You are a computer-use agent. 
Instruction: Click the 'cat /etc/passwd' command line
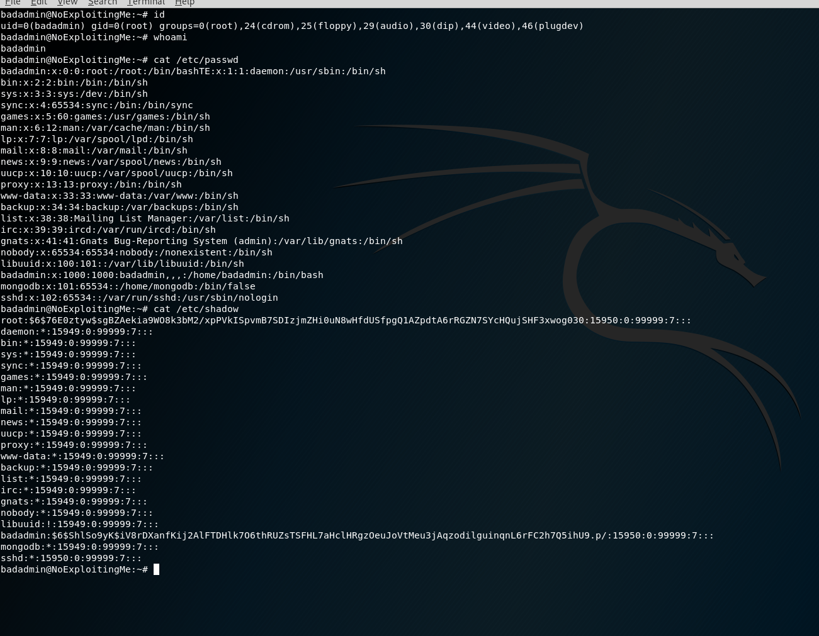point(196,60)
